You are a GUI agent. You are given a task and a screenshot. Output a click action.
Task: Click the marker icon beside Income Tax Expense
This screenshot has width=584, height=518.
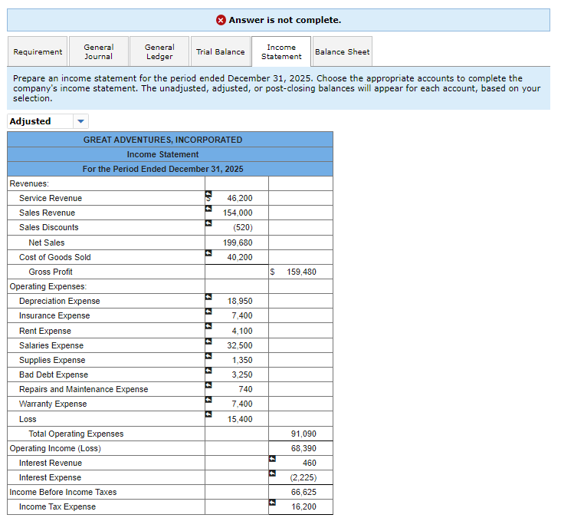[272, 503]
